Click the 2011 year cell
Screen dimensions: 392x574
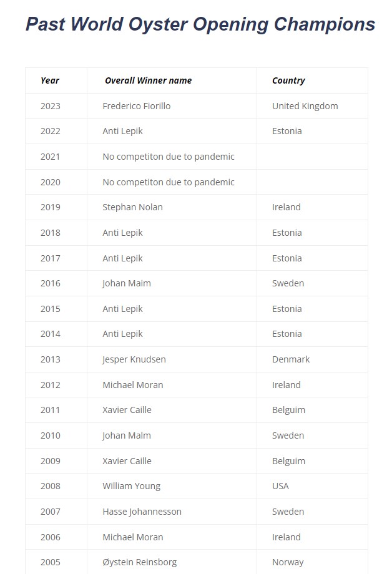coord(51,410)
